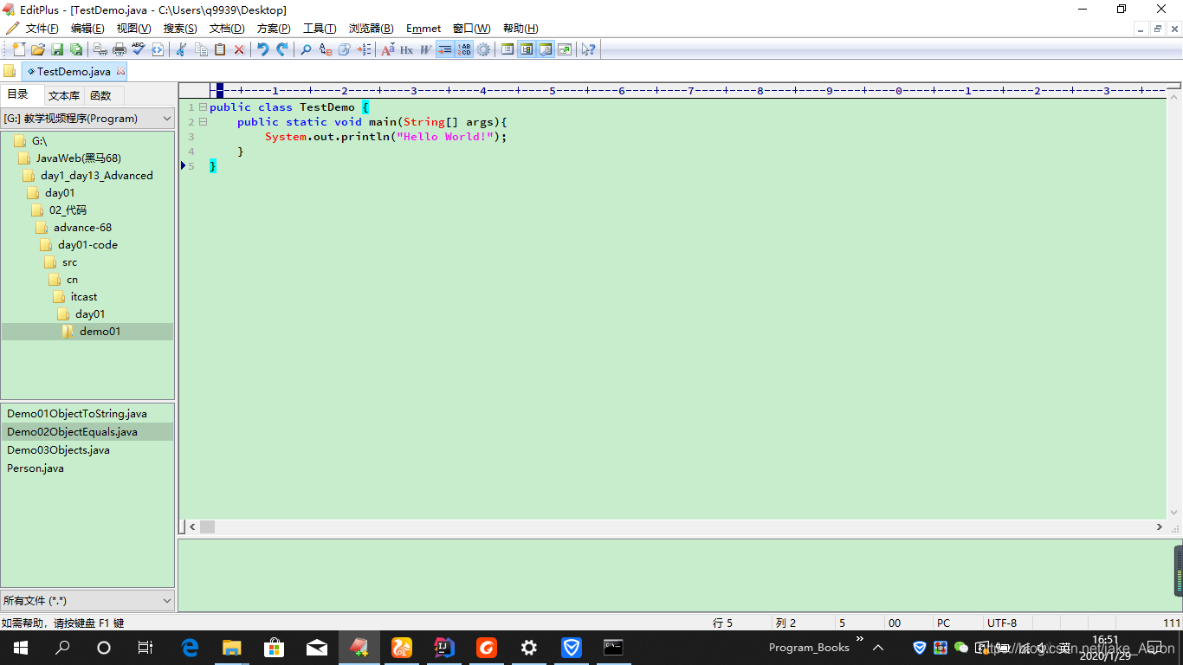Click the Save All toolbar icon
1183x665 pixels.
[x=76, y=49]
